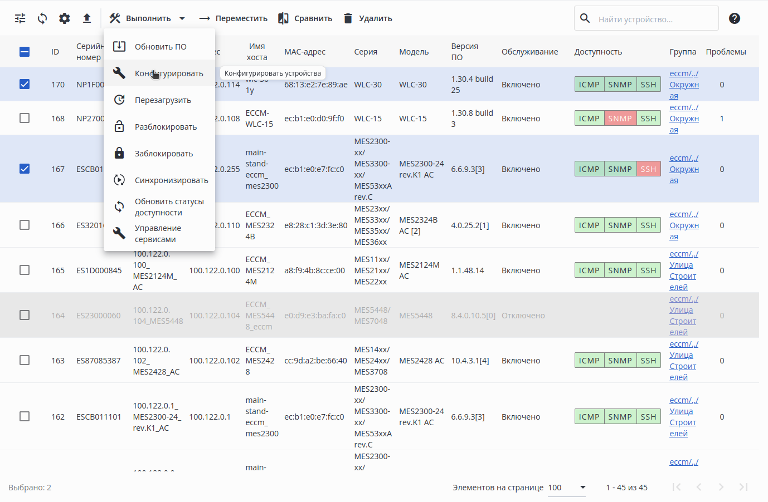
Task: Open the column filter settings icon
Action: 20,18
